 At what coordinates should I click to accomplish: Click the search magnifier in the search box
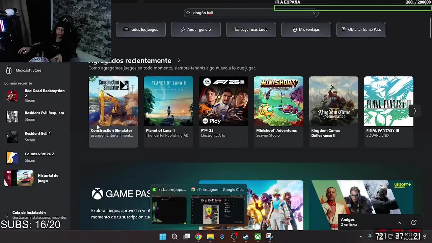point(188,13)
